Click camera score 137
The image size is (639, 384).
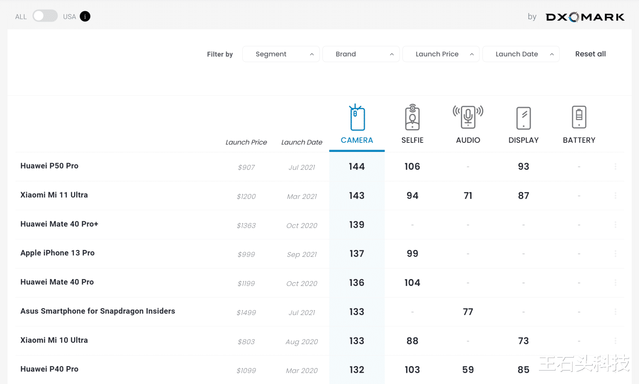[357, 254]
